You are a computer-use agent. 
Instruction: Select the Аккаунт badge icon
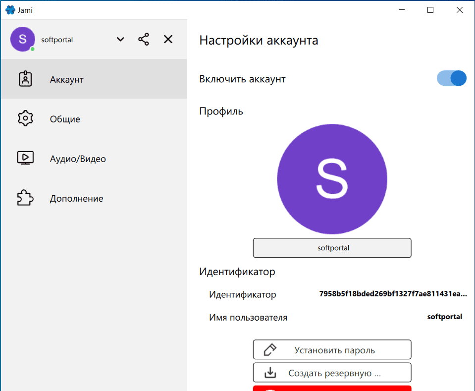coord(25,79)
